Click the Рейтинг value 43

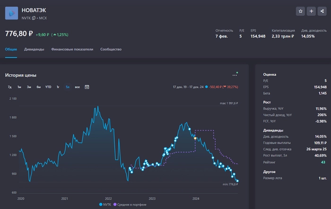pyautogui.click(x=323, y=162)
